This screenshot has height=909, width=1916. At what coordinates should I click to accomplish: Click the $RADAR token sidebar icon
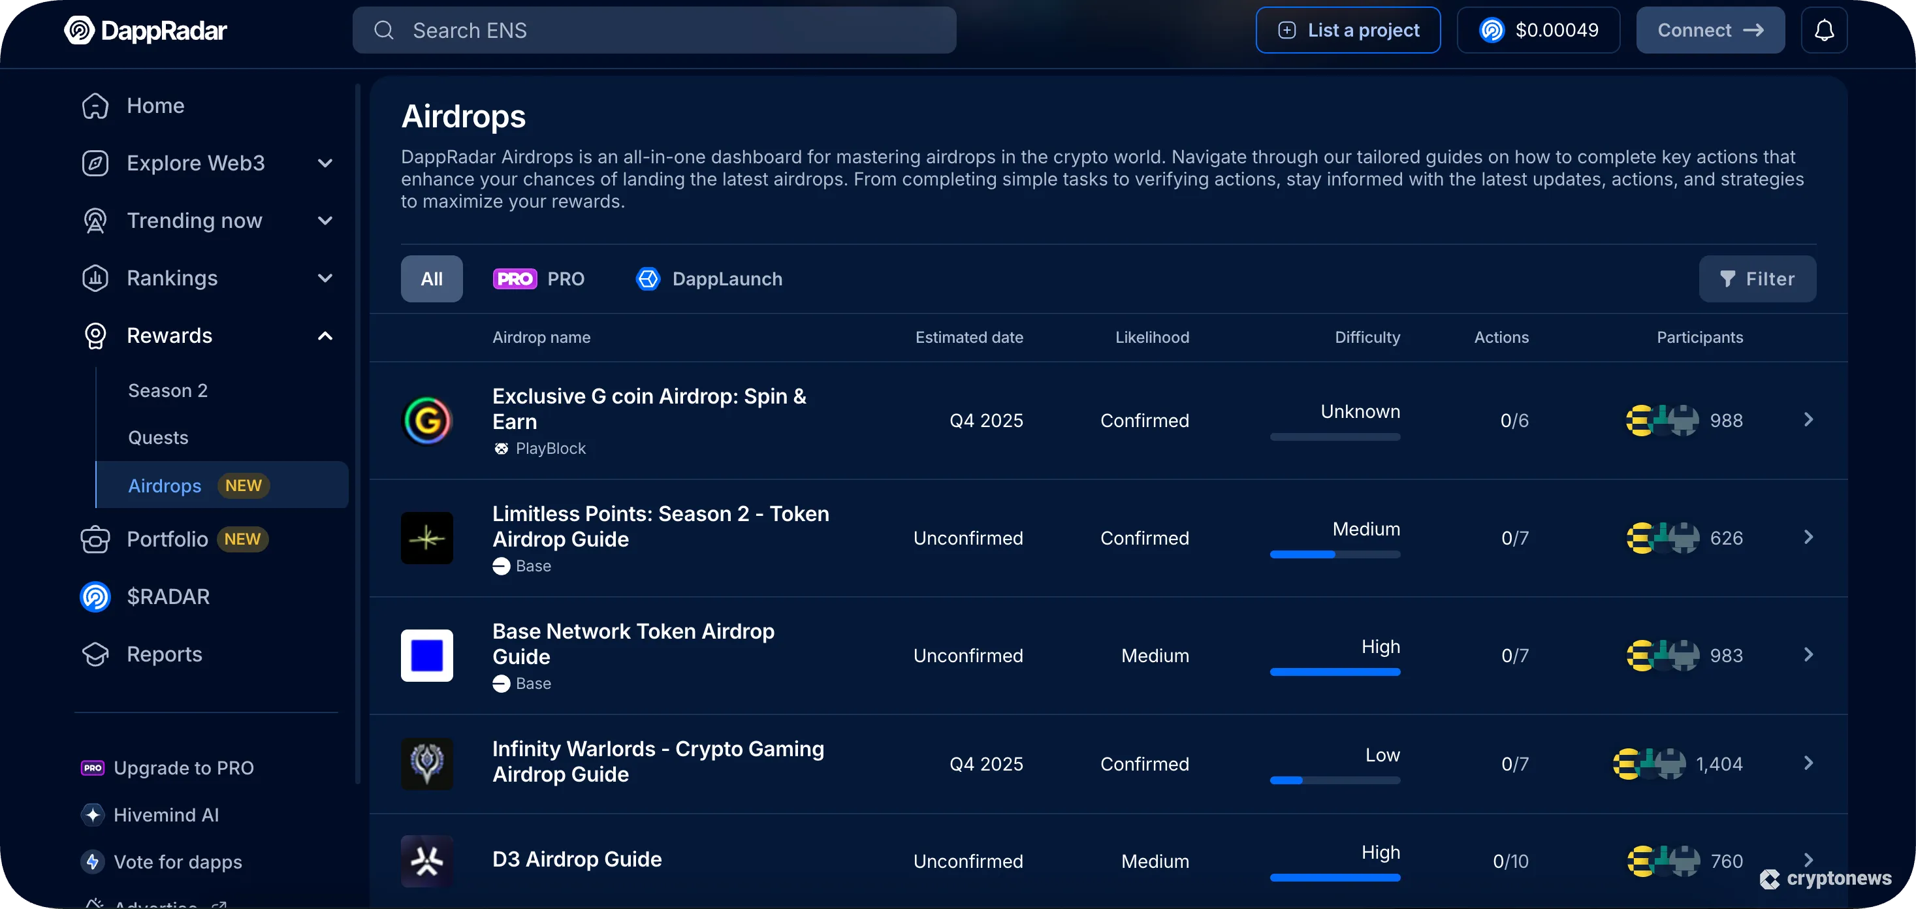[x=95, y=597]
